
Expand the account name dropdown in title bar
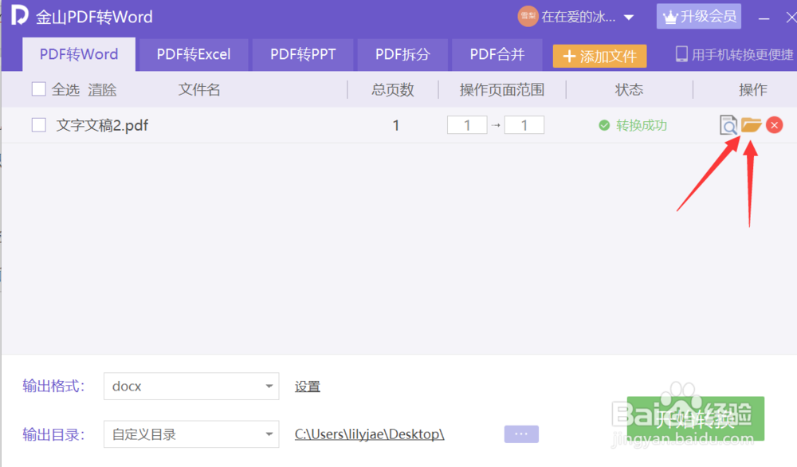(x=627, y=16)
